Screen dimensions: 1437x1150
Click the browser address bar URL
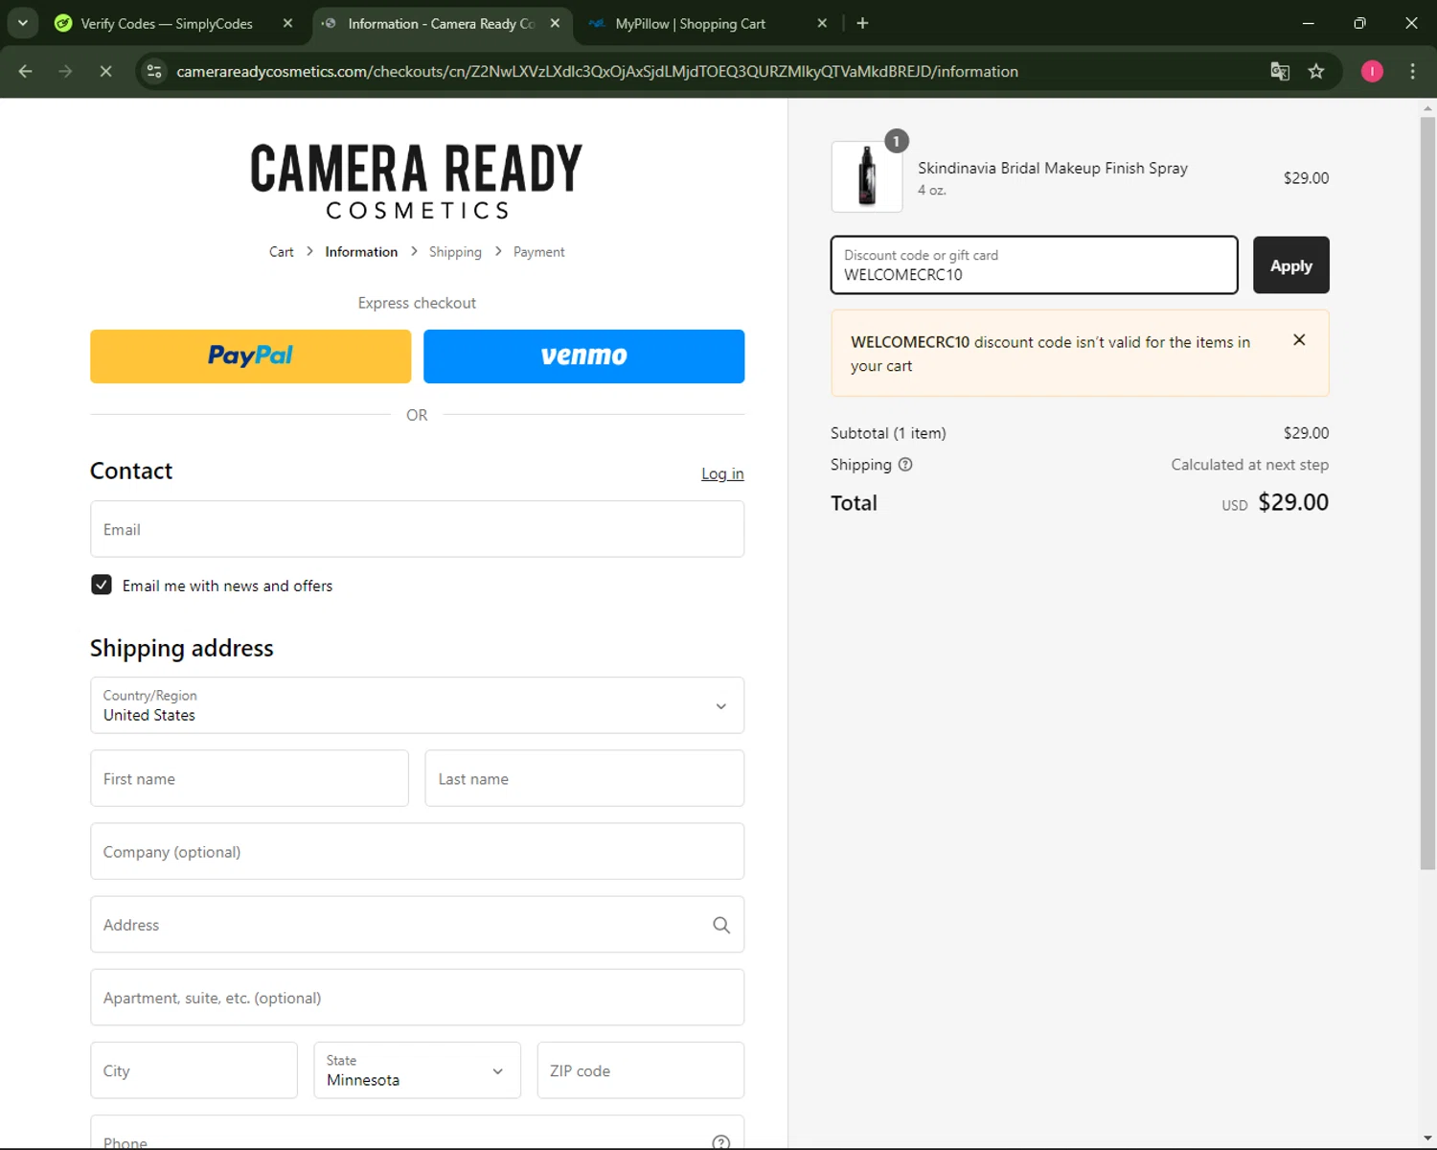[597, 72]
